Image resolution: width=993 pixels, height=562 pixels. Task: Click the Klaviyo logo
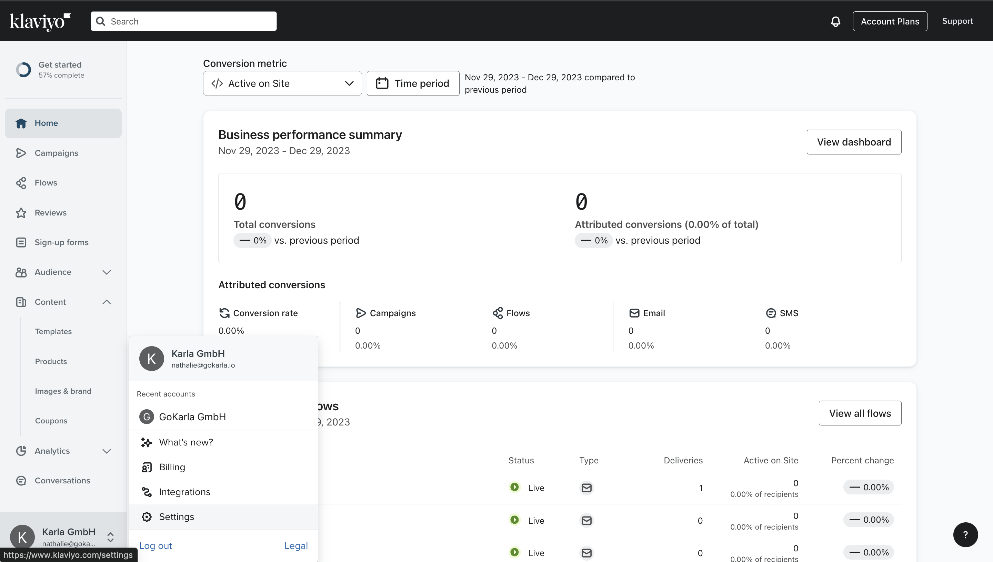coord(40,22)
